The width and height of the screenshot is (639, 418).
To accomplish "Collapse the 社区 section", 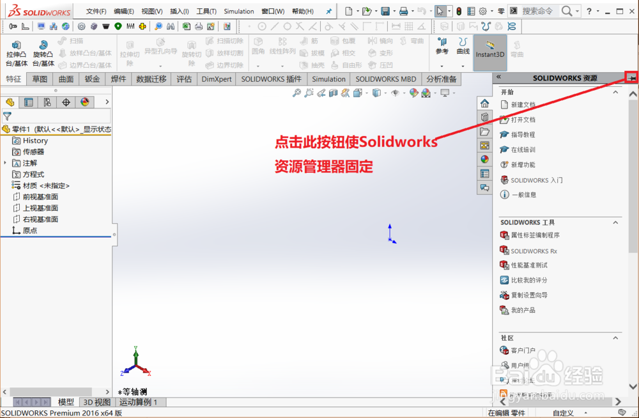I will pos(615,337).
